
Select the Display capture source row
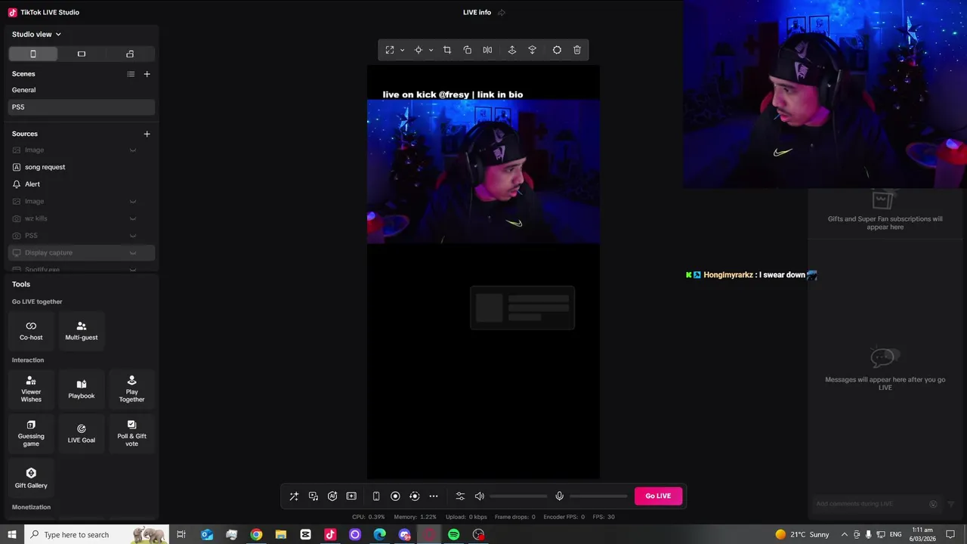(82, 253)
